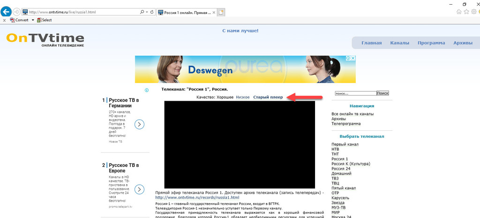
Task: Open Favorites star icon
Action: point(465,12)
